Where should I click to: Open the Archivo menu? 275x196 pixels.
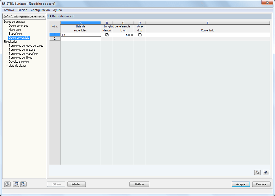coord(9,10)
